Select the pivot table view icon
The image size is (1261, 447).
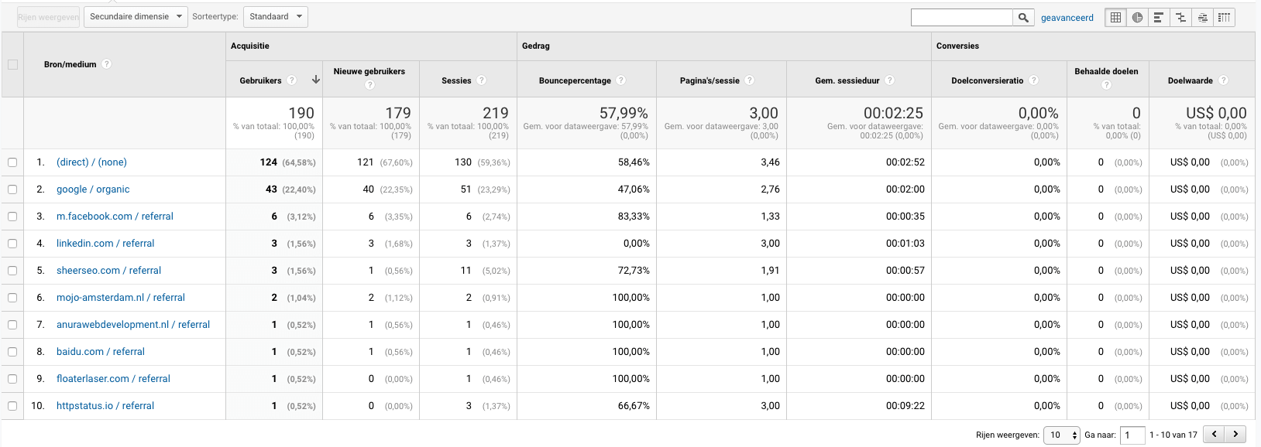click(x=1224, y=18)
